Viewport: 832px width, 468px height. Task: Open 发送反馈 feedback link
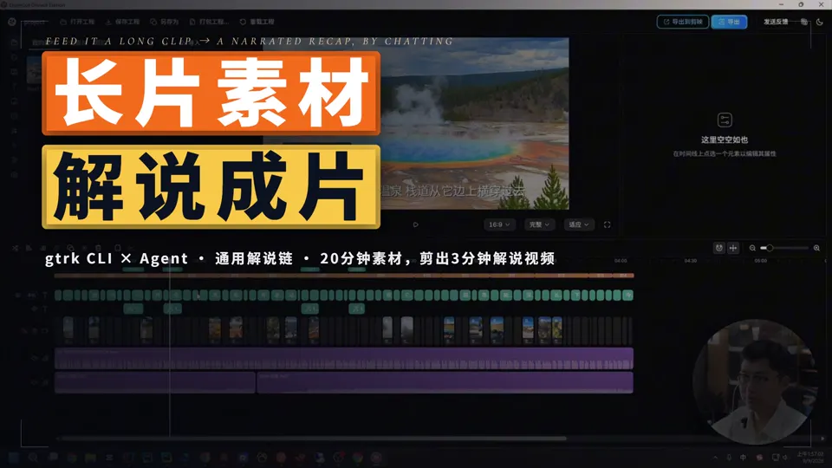[x=775, y=22]
